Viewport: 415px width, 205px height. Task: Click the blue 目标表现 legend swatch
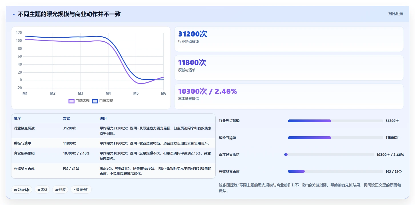95,101
